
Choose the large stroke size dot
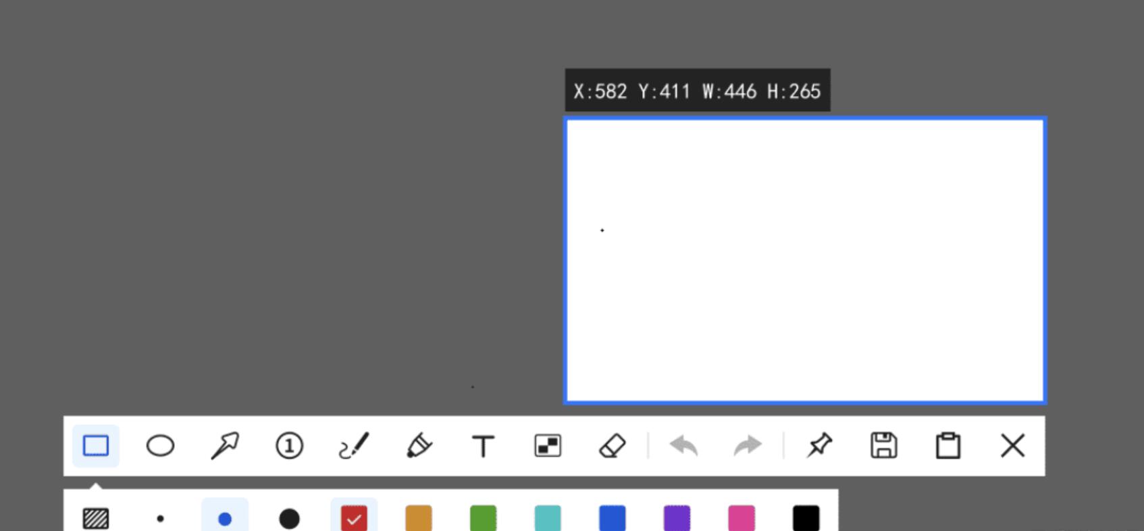289,519
